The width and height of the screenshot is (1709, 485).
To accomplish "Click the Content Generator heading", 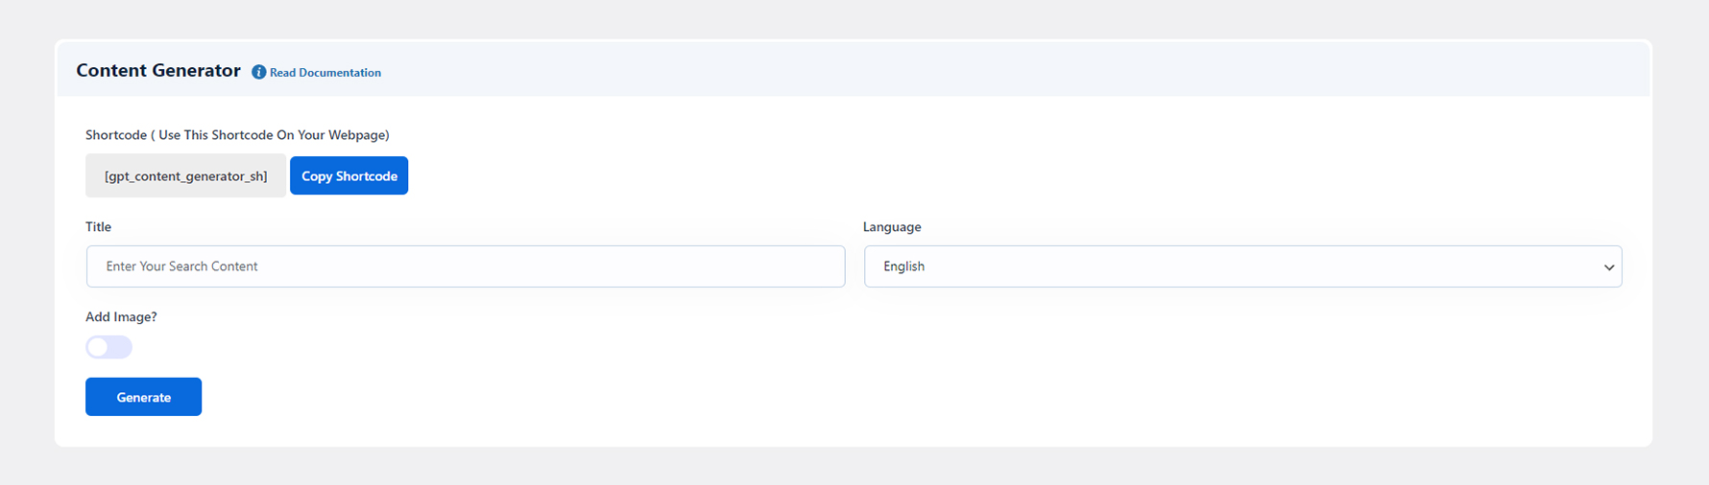I will [x=158, y=70].
